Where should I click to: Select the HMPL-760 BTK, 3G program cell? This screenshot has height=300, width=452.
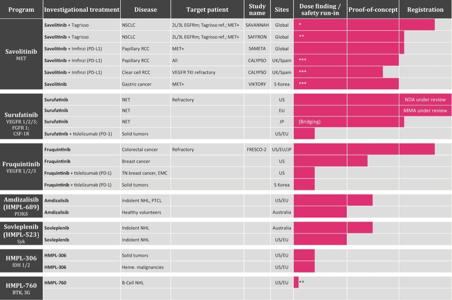click(x=21, y=288)
